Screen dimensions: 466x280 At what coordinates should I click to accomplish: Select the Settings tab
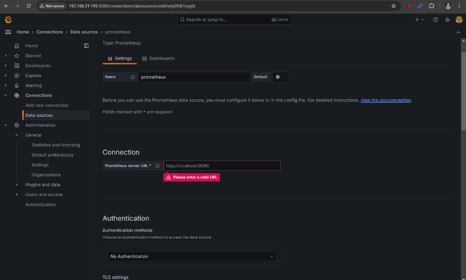[x=120, y=59]
